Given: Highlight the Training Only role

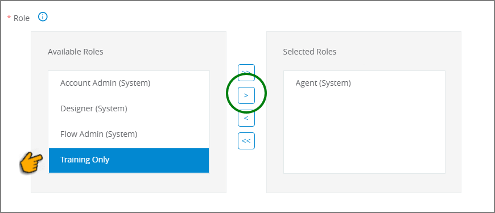Looking at the screenshot, I should 129,160.
